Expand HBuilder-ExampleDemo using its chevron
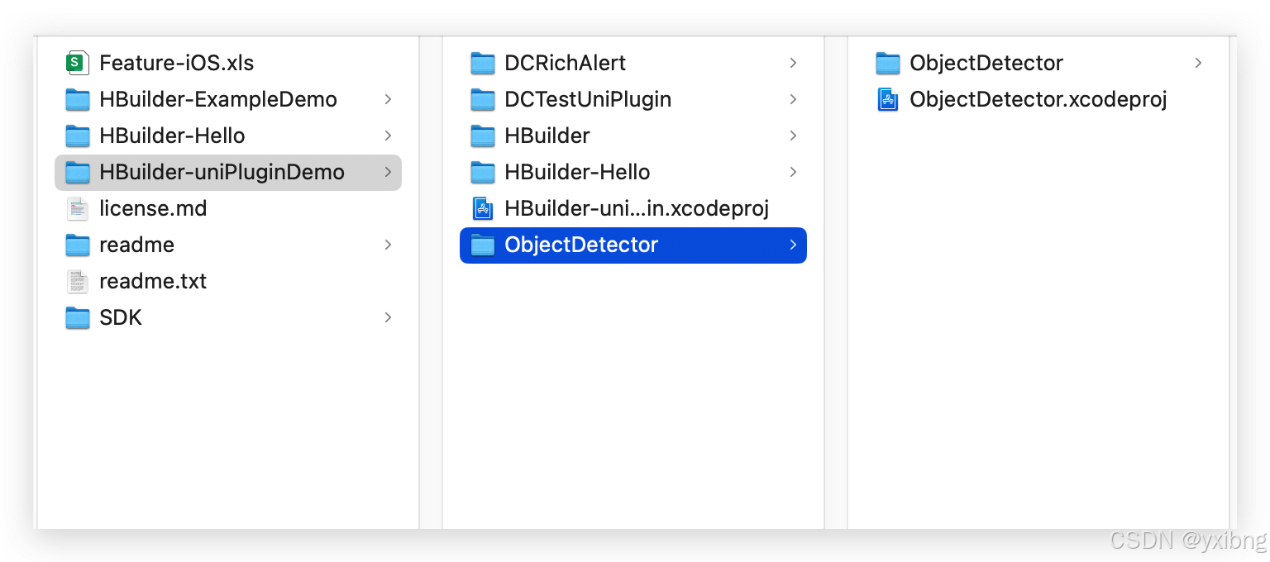1270x562 pixels. point(388,99)
